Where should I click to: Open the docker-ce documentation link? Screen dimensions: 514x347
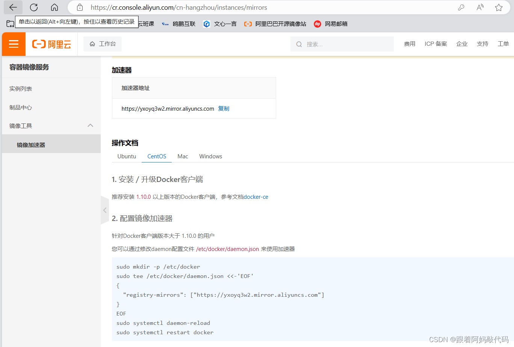[256, 197]
